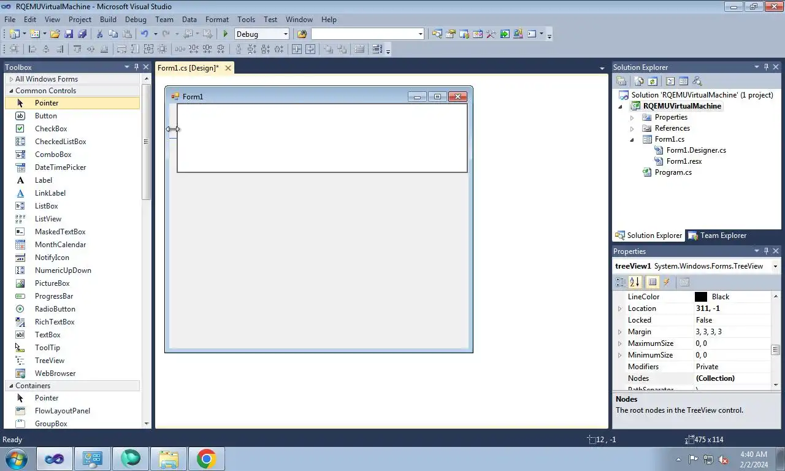Open the Format menu
This screenshot has height=471, width=785.
tap(217, 20)
